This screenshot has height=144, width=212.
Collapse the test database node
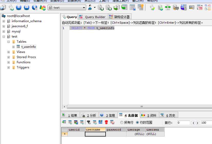(x=4, y=37)
